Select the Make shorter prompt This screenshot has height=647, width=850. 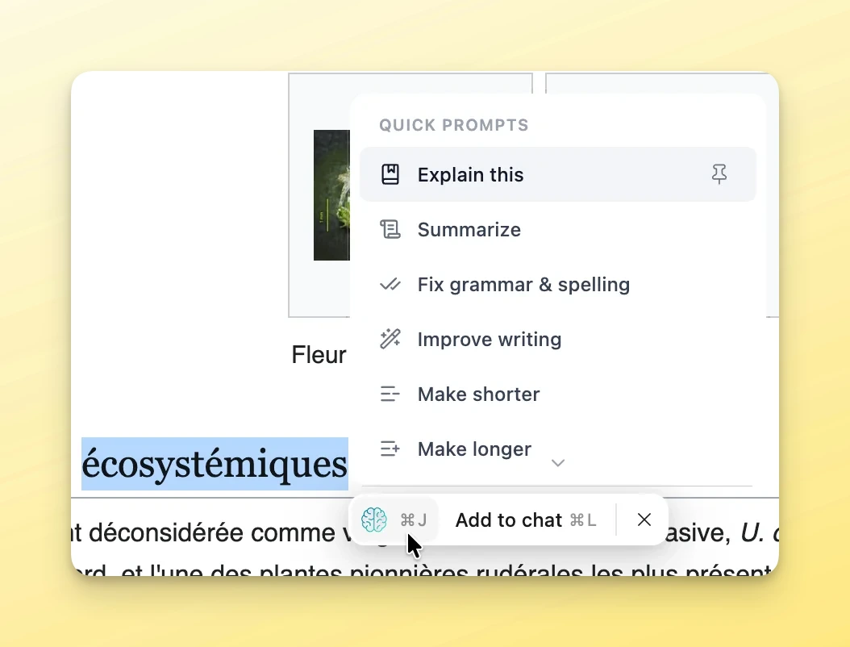pyautogui.click(x=478, y=394)
